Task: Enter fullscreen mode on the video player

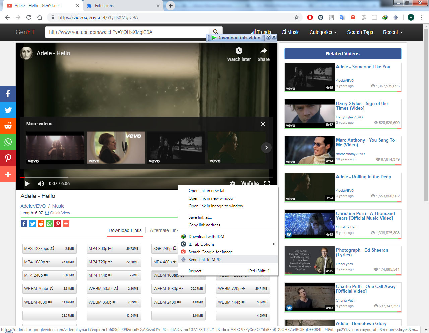Action: coord(267,184)
